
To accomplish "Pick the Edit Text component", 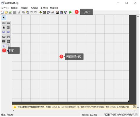I will pyautogui.click(x=4, y=32).
